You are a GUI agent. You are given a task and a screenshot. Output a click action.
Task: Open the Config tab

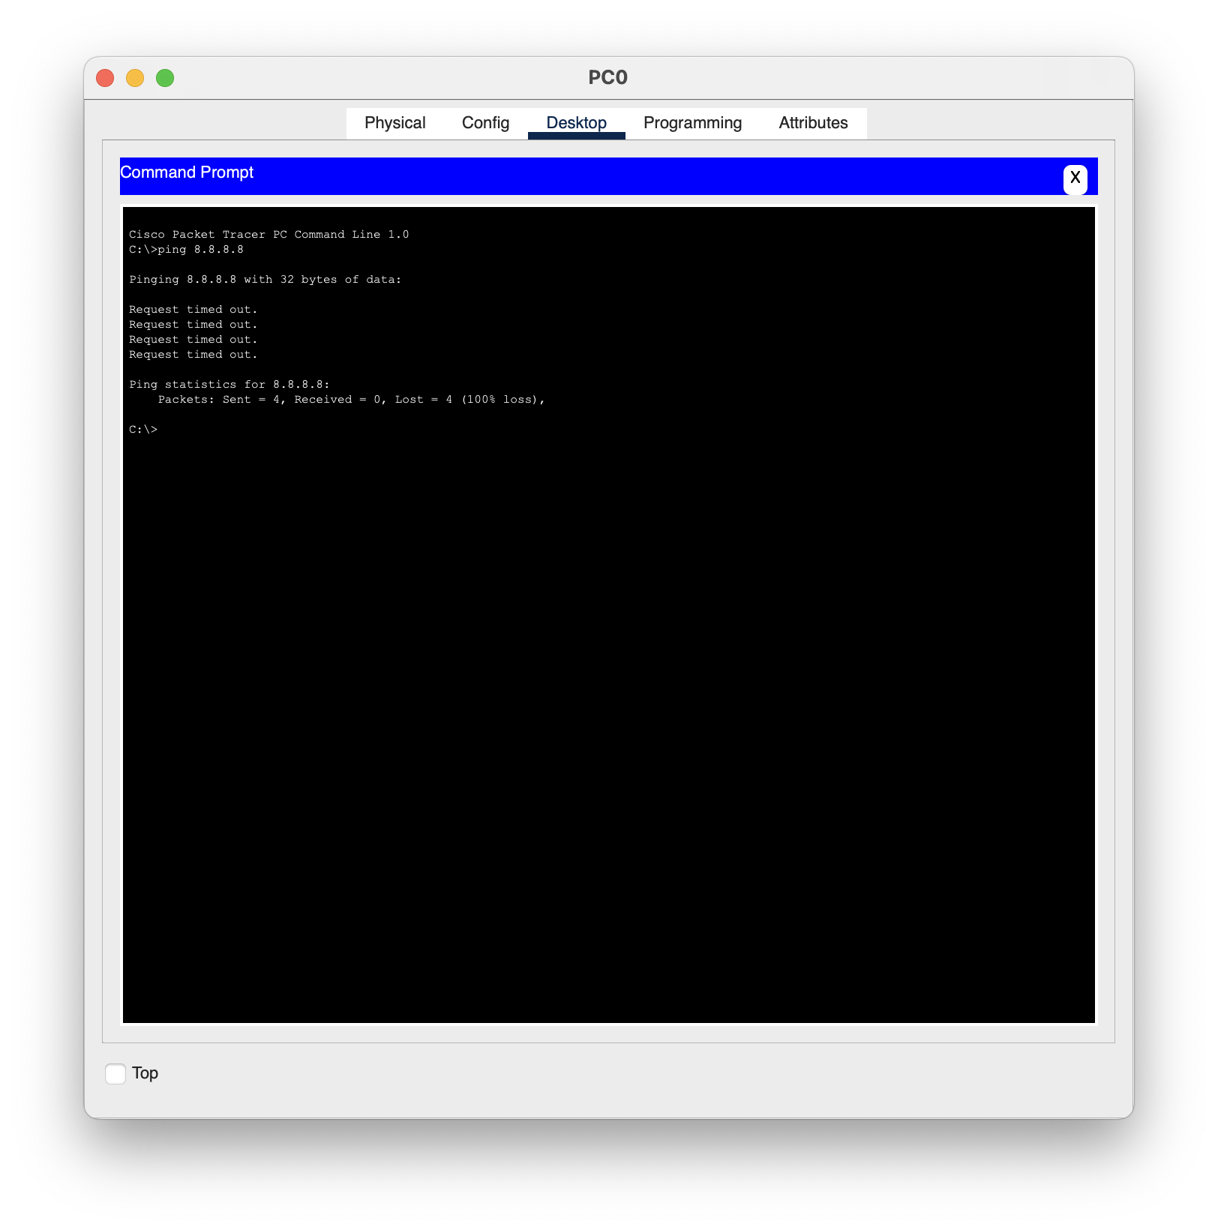[x=485, y=123]
